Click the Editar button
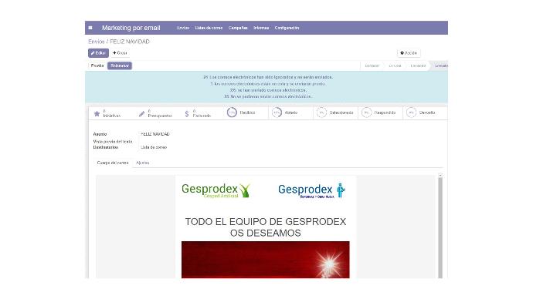 point(98,53)
